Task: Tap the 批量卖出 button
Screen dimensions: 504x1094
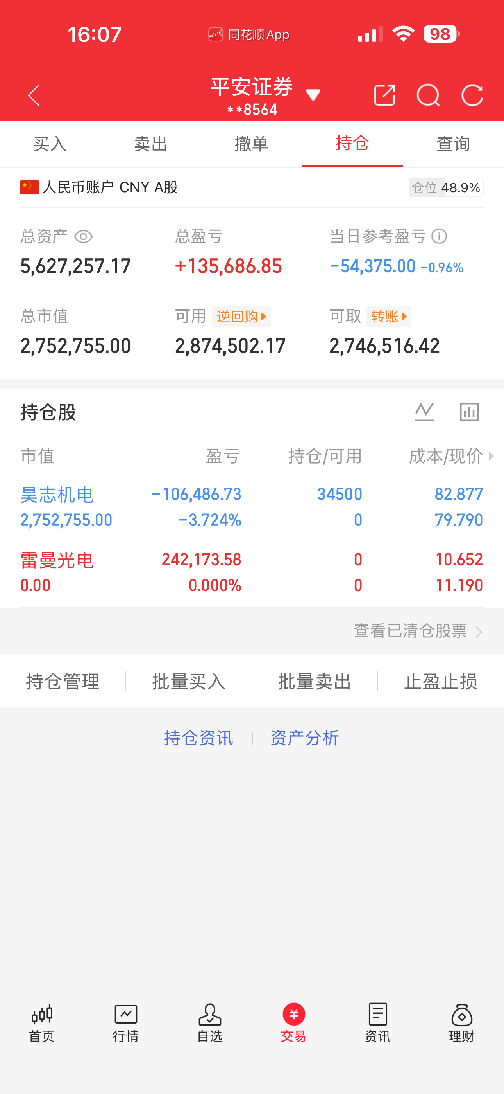Action: (x=315, y=681)
